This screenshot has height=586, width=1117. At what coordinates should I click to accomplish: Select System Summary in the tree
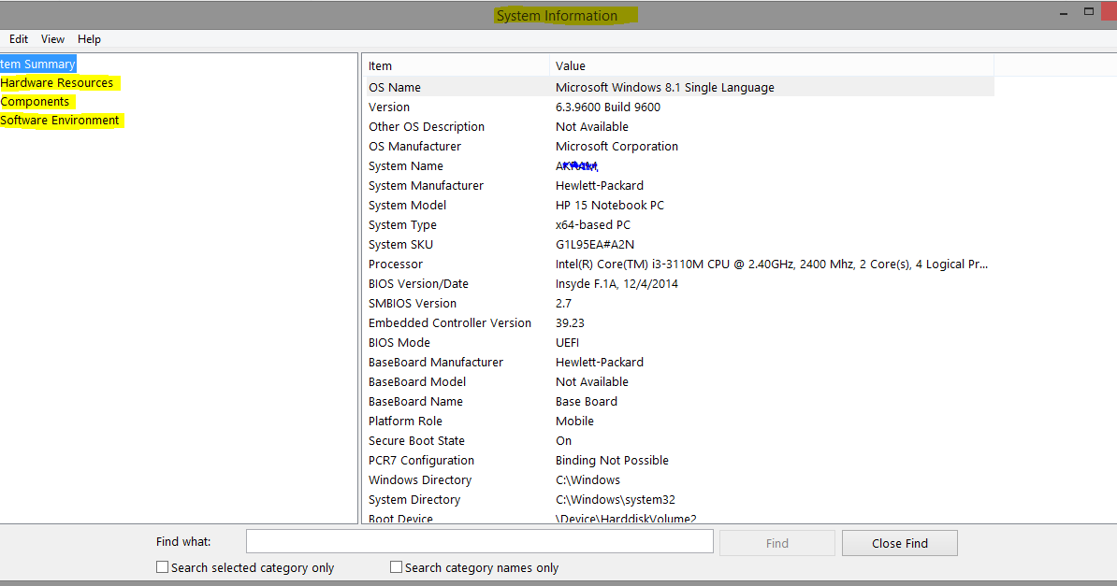pos(37,64)
